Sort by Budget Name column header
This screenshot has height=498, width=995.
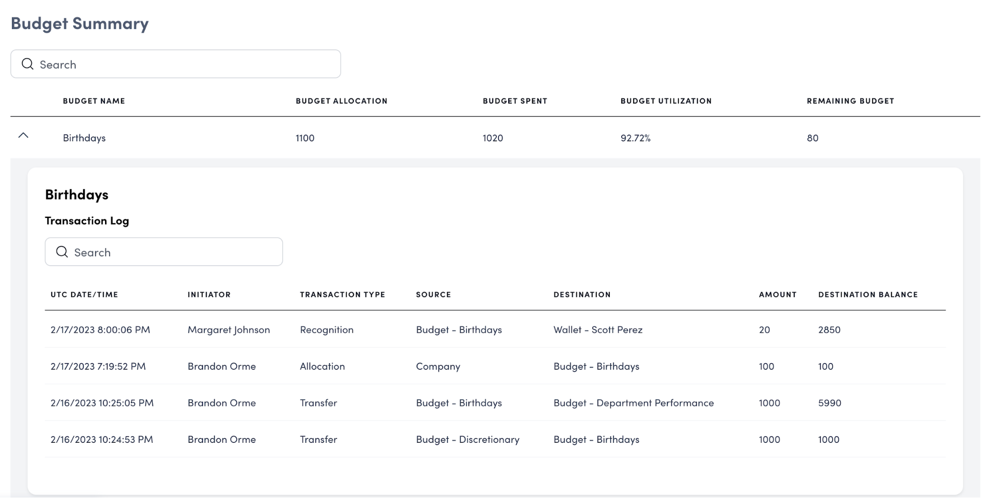(x=94, y=101)
